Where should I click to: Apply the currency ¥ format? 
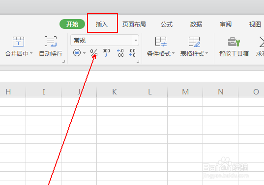77,53
